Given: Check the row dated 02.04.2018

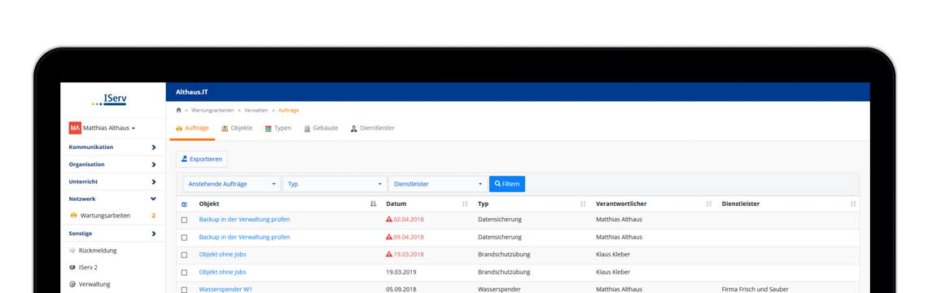Looking at the screenshot, I should (x=184, y=220).
